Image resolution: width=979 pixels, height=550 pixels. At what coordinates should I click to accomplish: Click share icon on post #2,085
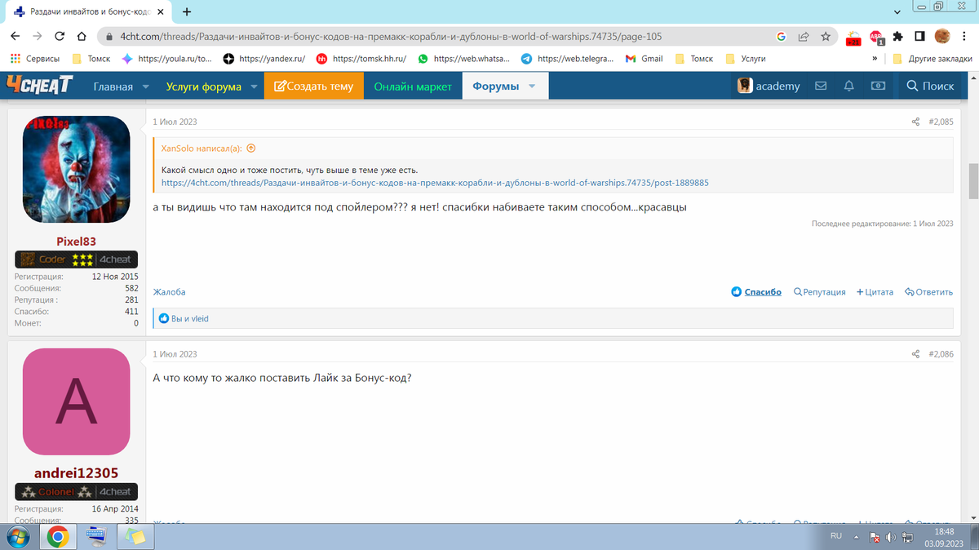[x=915, y=122]
